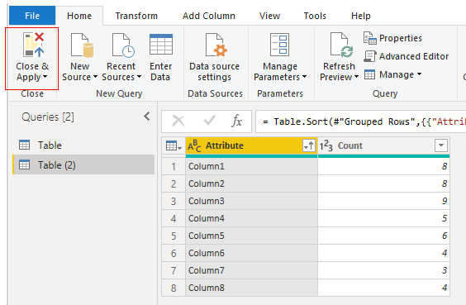Open the File tab

coord(32,16)
